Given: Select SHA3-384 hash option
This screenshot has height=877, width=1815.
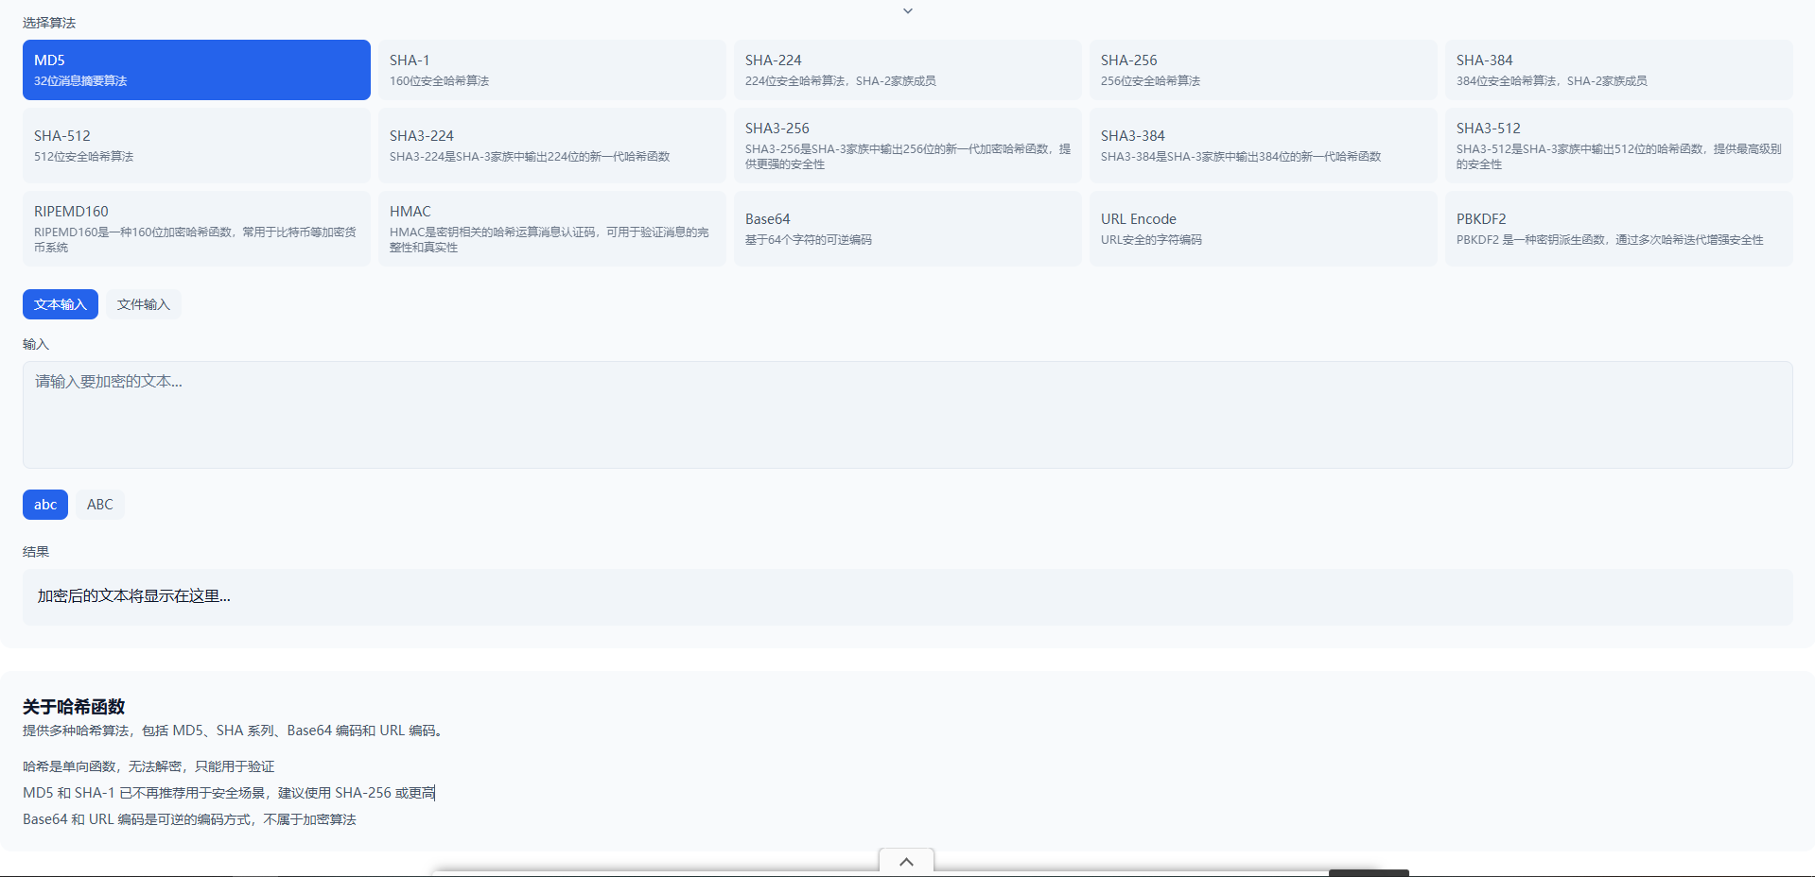Looking at the screenshot, I should click(1263, 146).
